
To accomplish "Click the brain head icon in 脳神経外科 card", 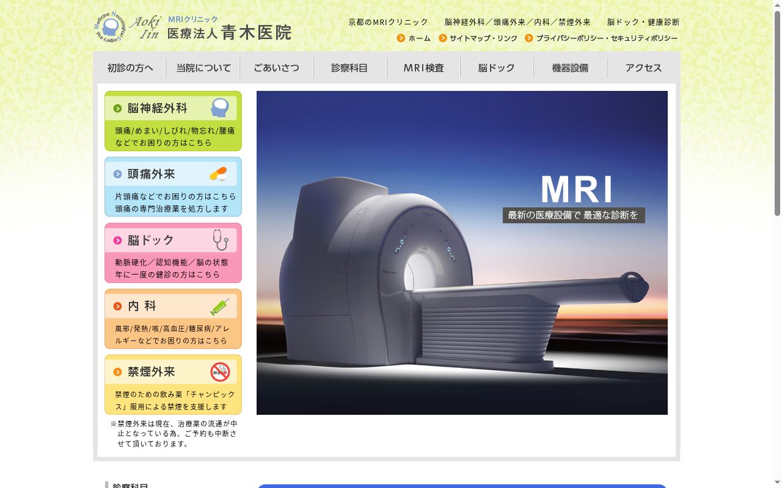I will [220, 108].
